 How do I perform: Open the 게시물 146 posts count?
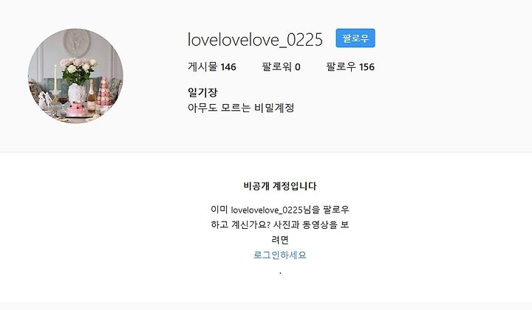212,66
